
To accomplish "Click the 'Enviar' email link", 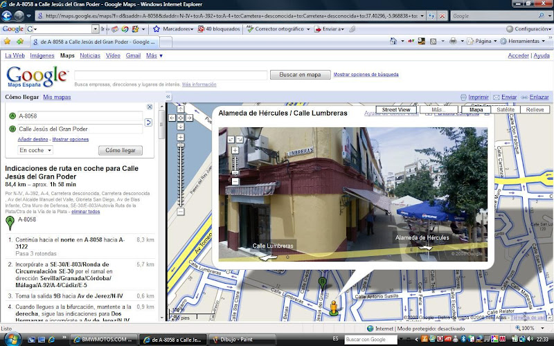I will click(509, 97).
